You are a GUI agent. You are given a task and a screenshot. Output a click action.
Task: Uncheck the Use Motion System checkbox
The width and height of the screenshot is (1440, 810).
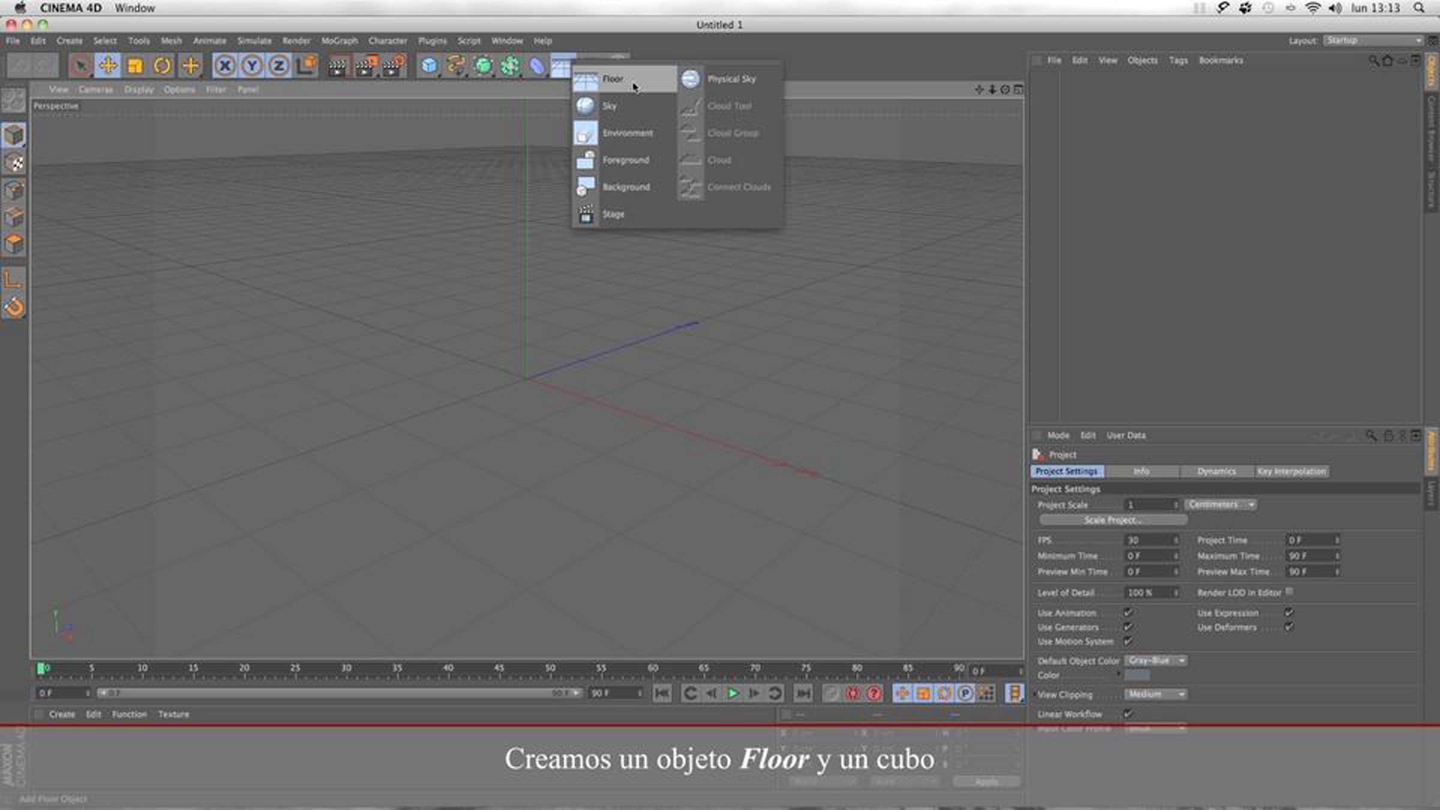1128,641
